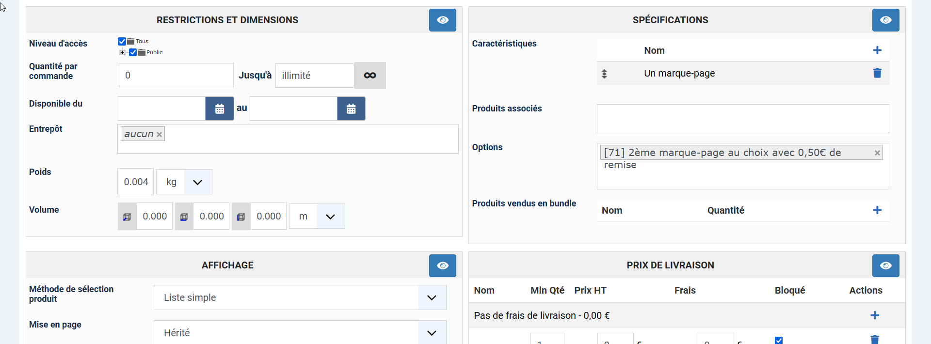The image size is (931, 344).
Task: Remove the 'aucun' warehouse tag
Action: pyautogui.click(x=159, y=135)
